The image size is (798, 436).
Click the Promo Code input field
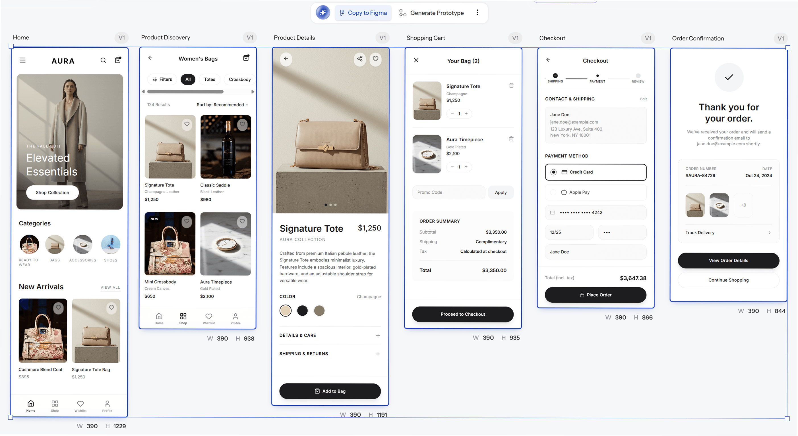pos(448,192)
